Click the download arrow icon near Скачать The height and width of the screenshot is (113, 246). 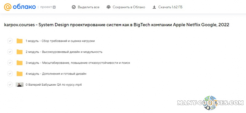pyautogui.click(x=154, y=7)
